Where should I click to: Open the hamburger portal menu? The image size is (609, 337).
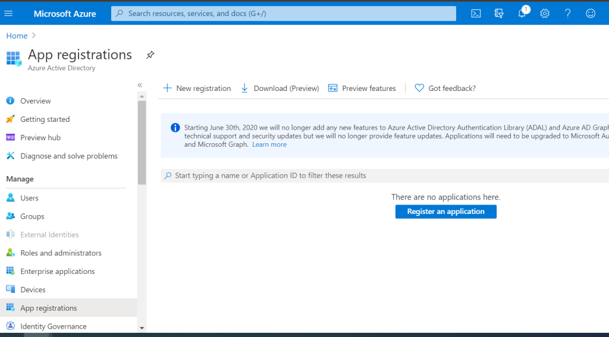coord(8,14)
